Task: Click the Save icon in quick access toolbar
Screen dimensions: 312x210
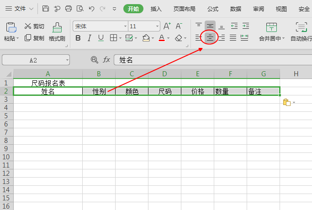Action: pos(46,9)
